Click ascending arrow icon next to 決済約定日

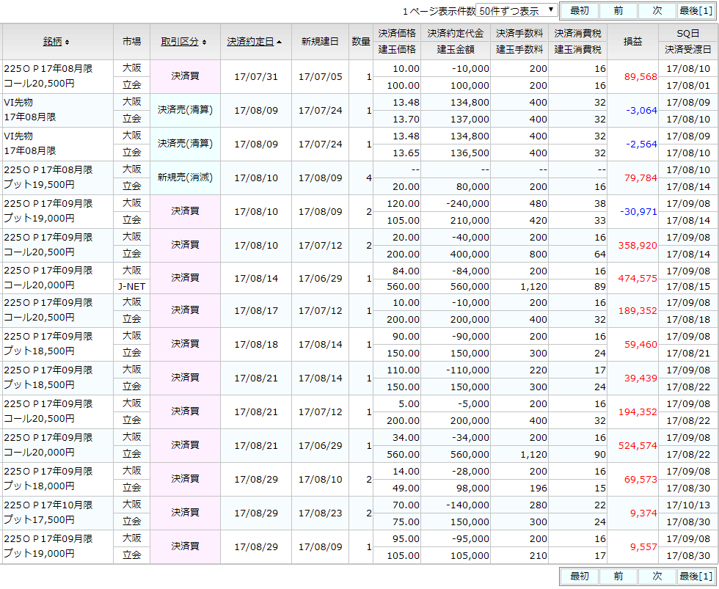tap(280, 43)
